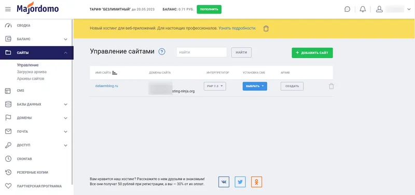Click the Баланс wallet icon
Screen dimensions: 415x195
coord(8,39)
